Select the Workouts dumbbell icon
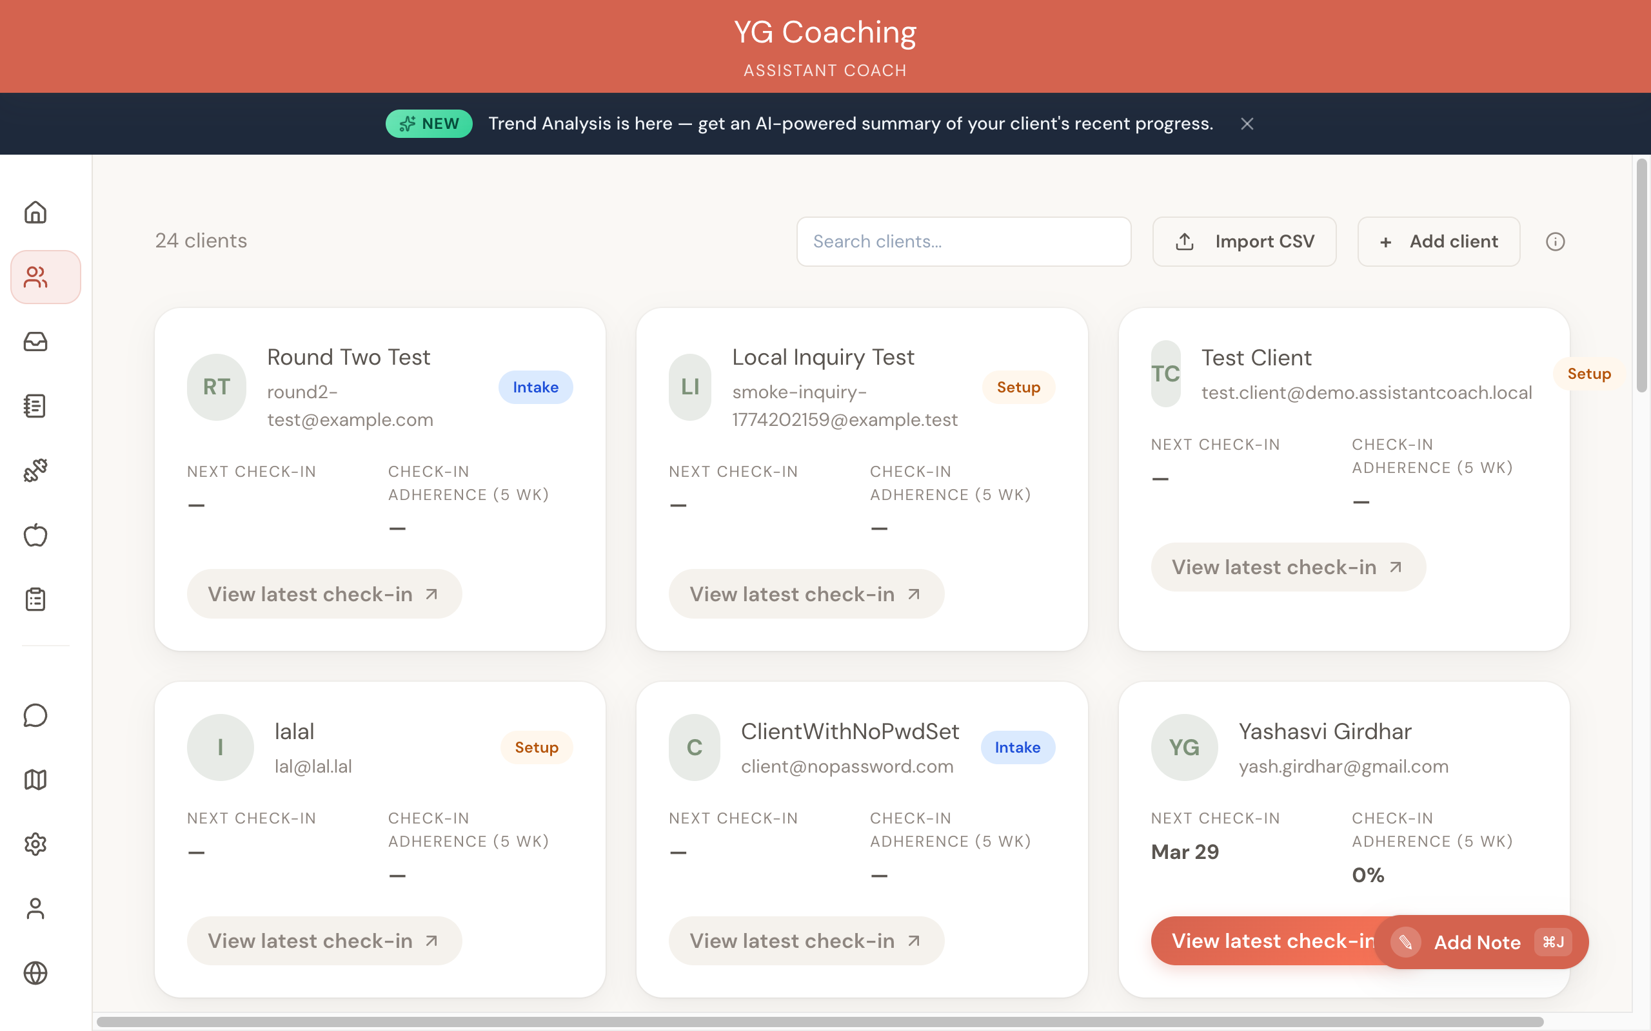The height and width of the screenshot is (1031, 1651). click(35, 470)
